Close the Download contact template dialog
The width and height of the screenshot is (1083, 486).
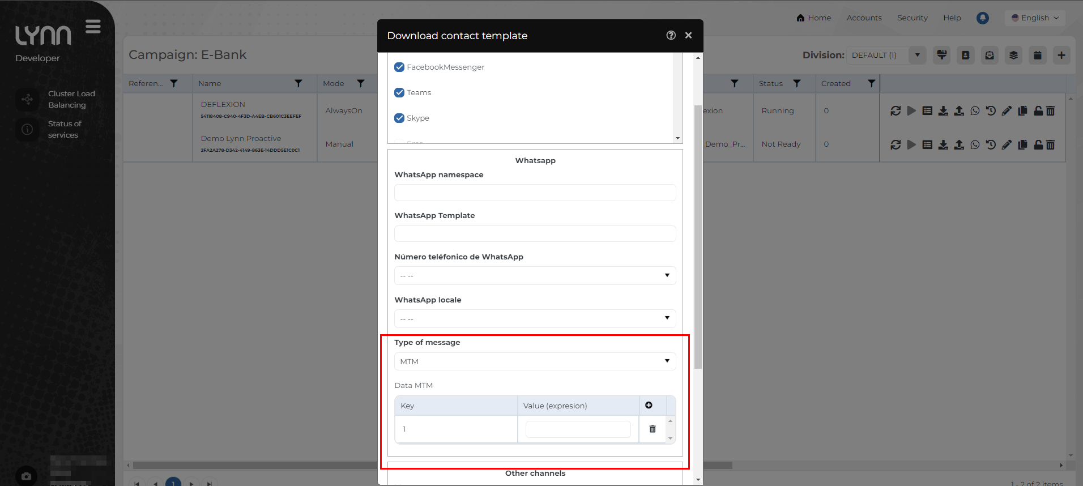688,35
